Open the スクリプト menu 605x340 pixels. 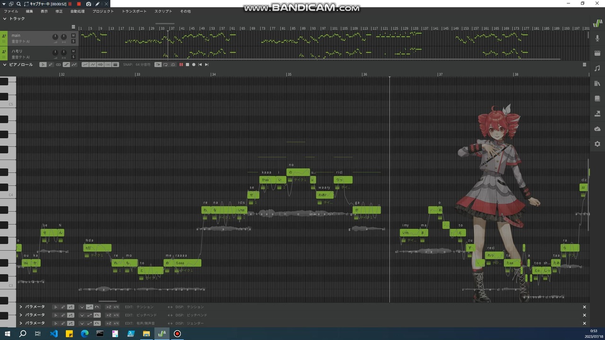[x=164, y=11]
